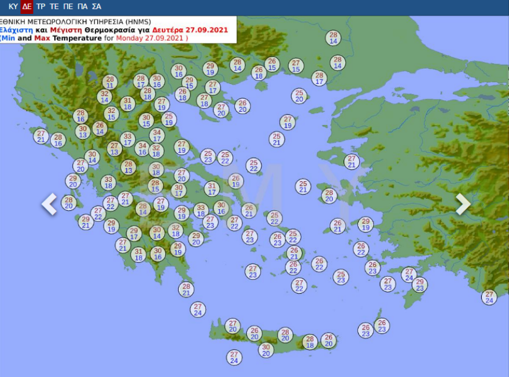
Task: Click the 31/17 temperature marker
Action: click(x=212, y=189)
